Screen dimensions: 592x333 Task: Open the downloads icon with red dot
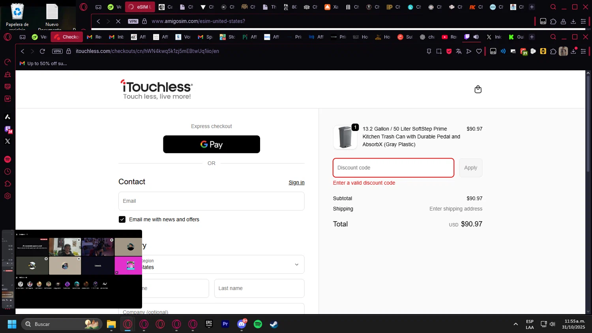pos(574,51)
